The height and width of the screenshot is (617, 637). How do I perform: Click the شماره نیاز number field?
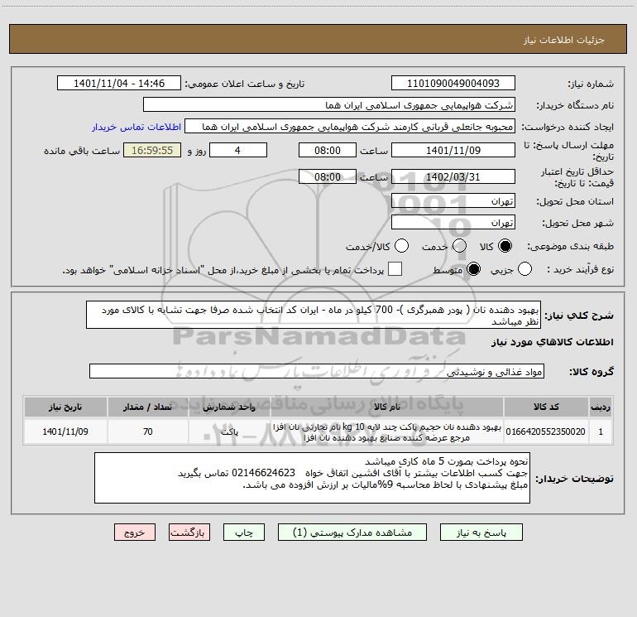coord(453,84)
